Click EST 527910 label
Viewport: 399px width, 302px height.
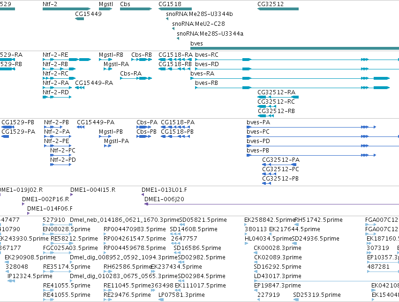tap(54, 220)
